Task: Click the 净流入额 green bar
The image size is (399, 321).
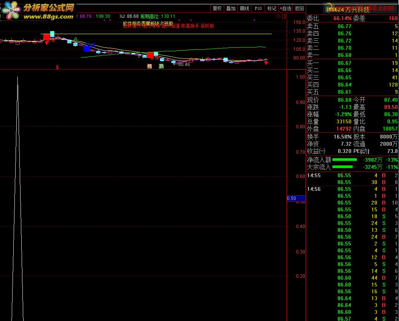Action: [x=345, y=160]
